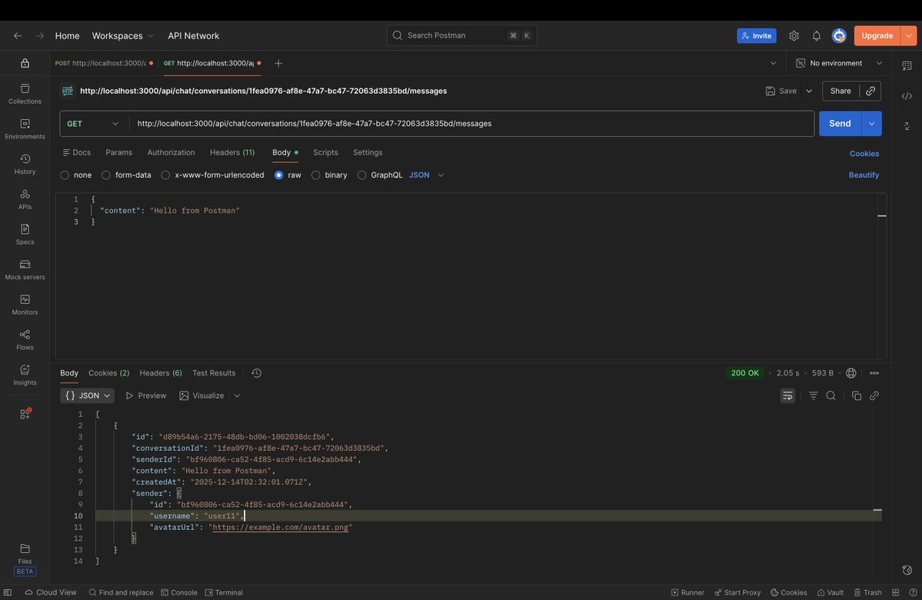This screenshot has height=600, width=922.
Task: Expand Save options chevron
Action: tap(809, 92)
